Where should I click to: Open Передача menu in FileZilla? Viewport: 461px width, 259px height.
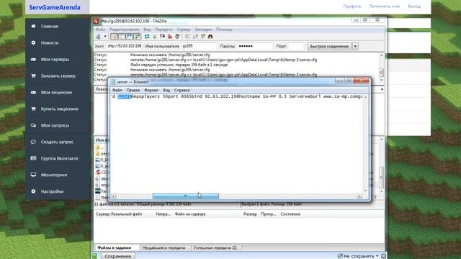(164, 29)
